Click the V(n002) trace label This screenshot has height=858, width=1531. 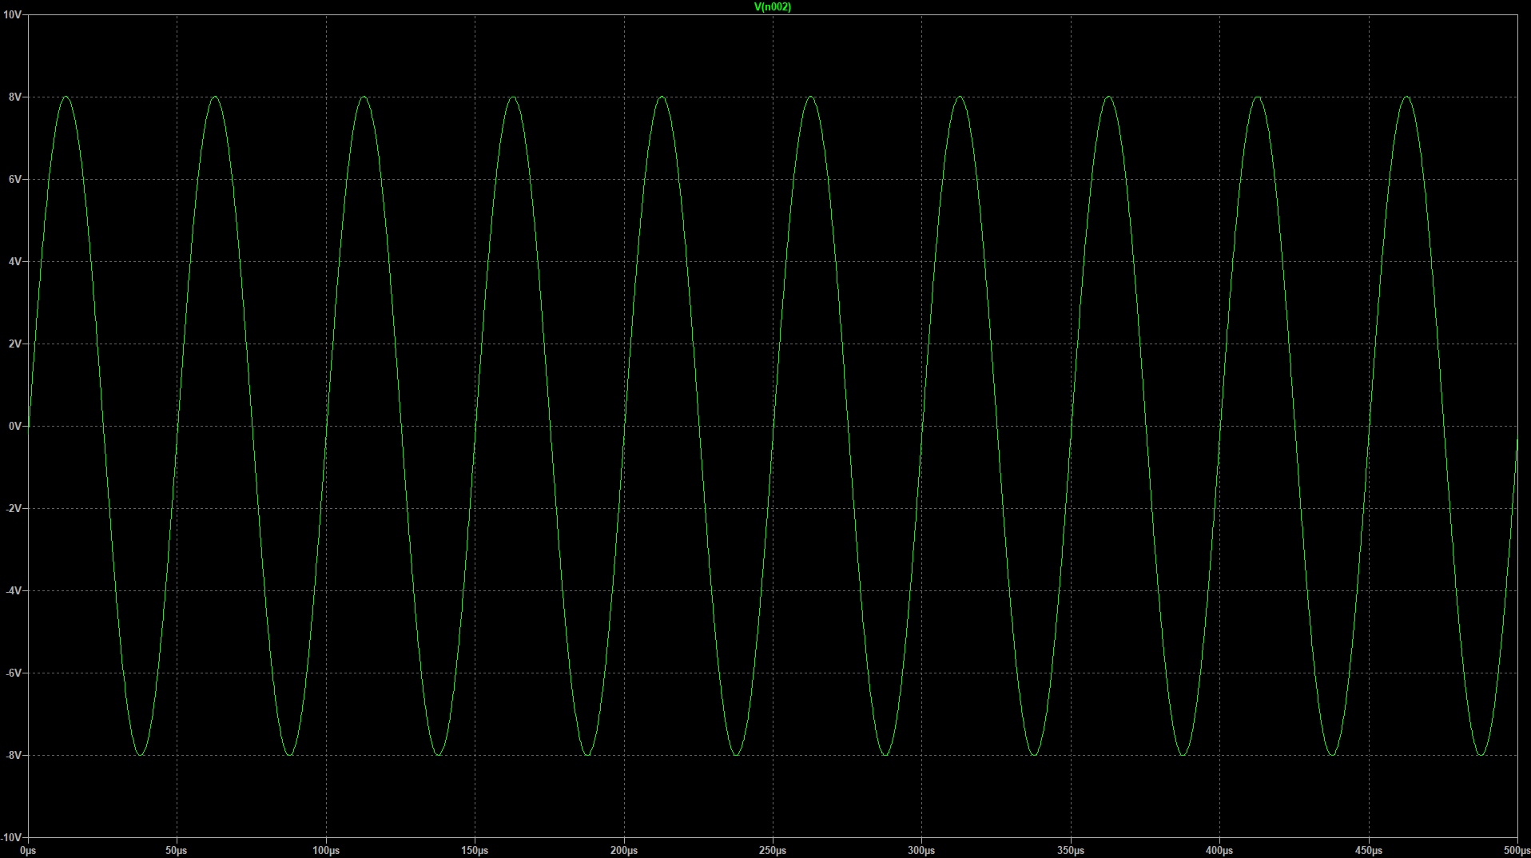[x=772, y=7]
